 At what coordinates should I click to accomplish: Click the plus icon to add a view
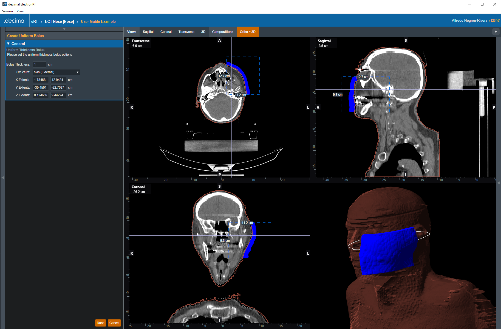click(x=496, y=32)
